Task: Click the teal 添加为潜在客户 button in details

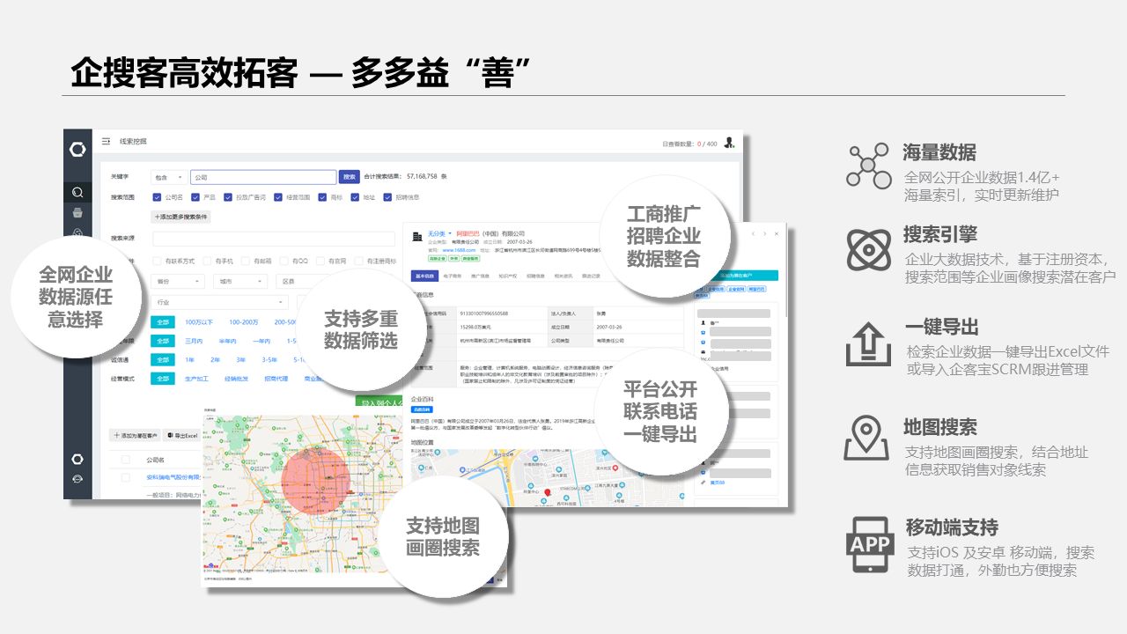Action: coord(737,276)
